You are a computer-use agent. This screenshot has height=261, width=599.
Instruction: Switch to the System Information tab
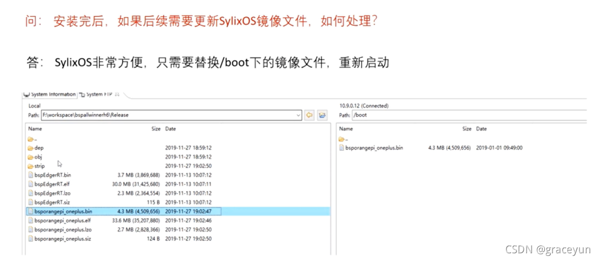click(x=50, y=94)
